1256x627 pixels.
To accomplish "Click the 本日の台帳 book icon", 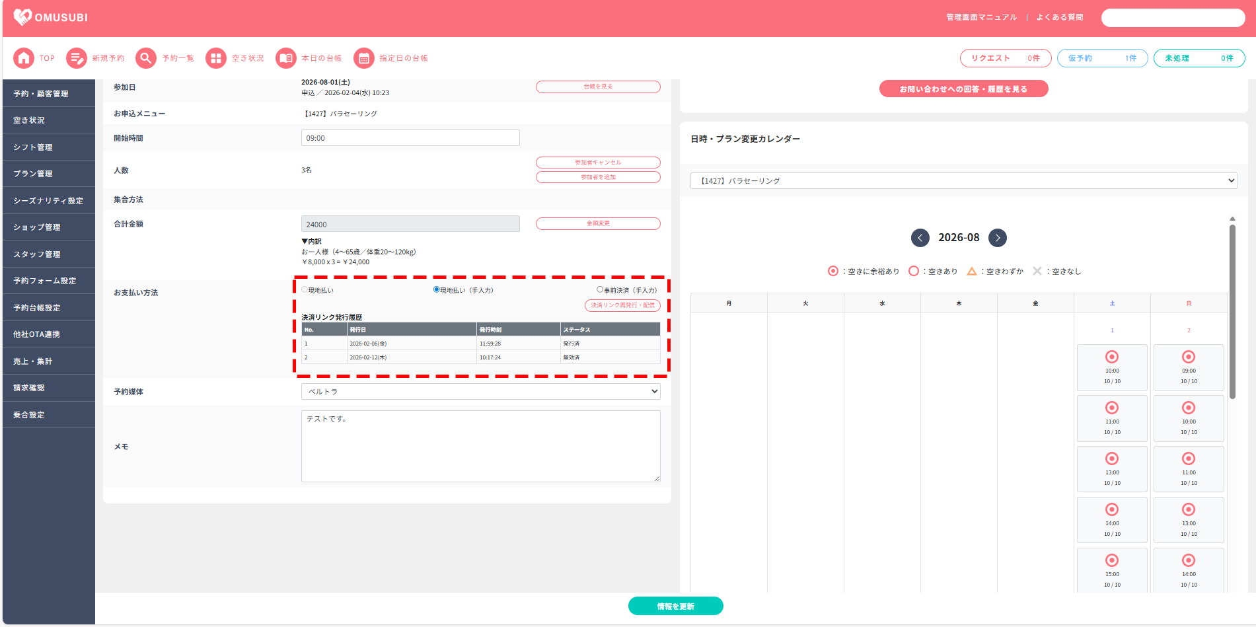I will [x=286, y=58].
